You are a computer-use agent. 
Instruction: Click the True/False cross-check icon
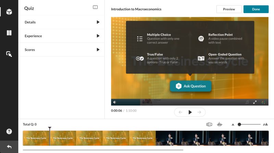tap(140, 58)
